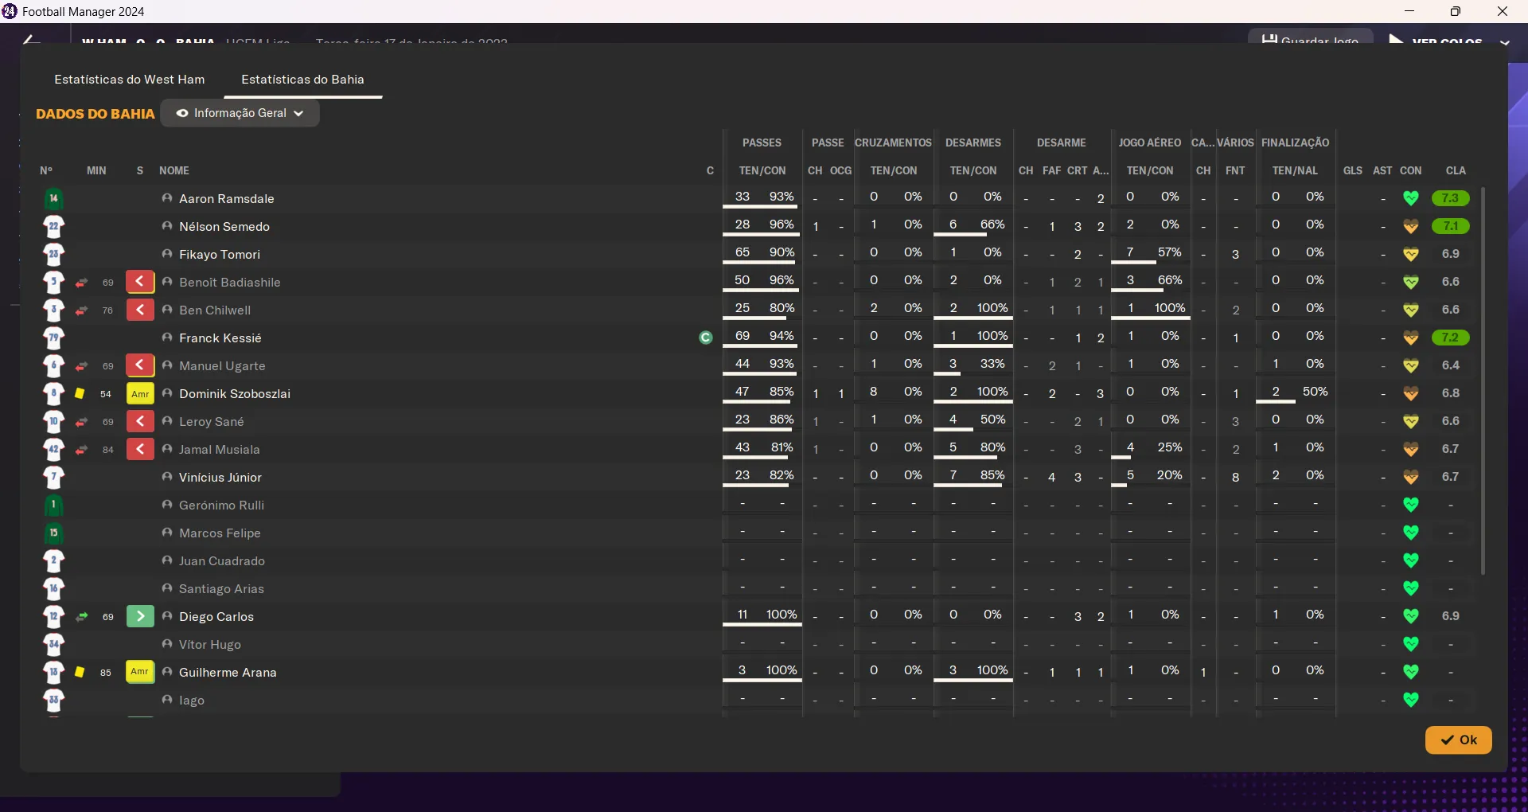1528x812 pixels.
Task: Click the substitution swap icon for Jamal Musiala
Action: (x=81, y=450)
